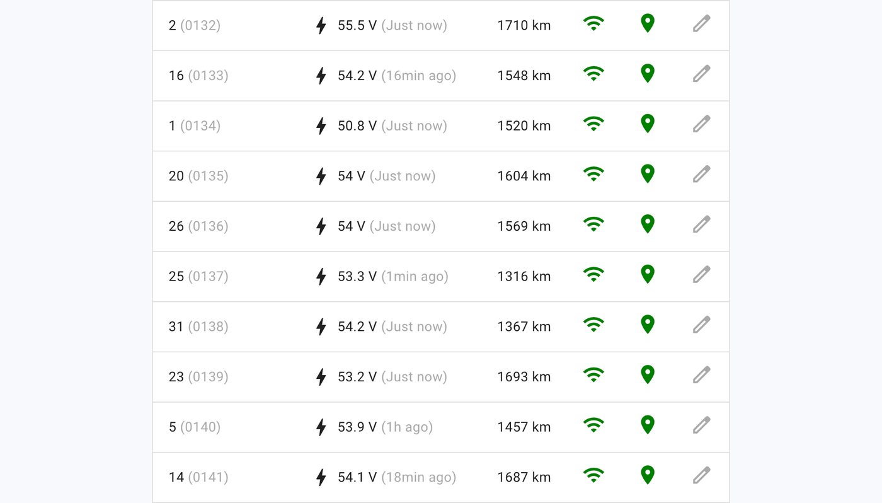
Task: Open location pin for vehicle 16 (0133)
Action: pos(647,74)
